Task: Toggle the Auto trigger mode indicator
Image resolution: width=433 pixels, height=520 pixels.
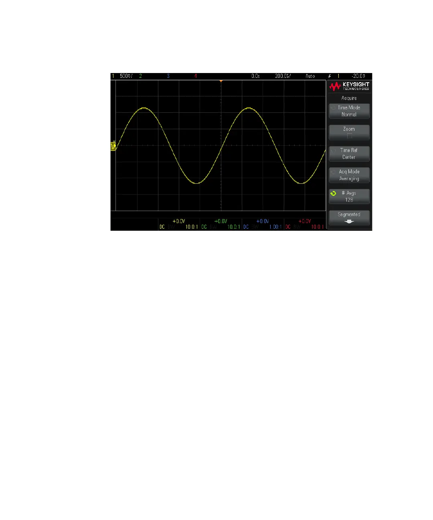Action: (310, 76)
